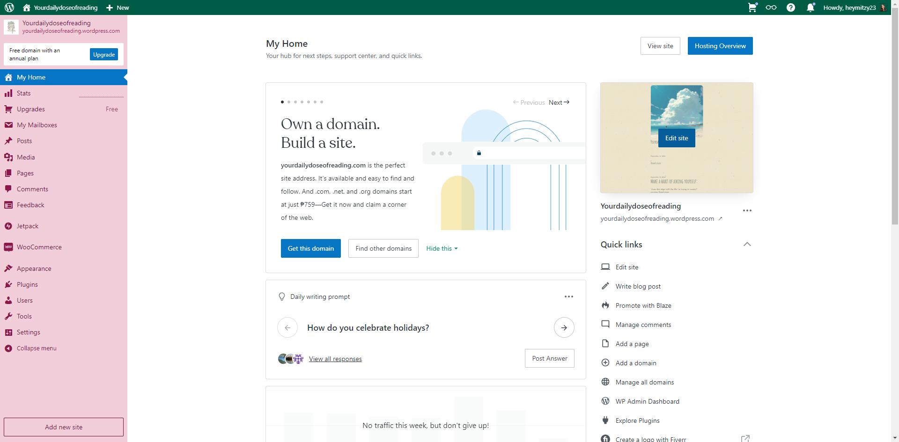Open the WooCommerce menu item
Viewport: 899px width, 442px height.
click(x=64, y=247)
